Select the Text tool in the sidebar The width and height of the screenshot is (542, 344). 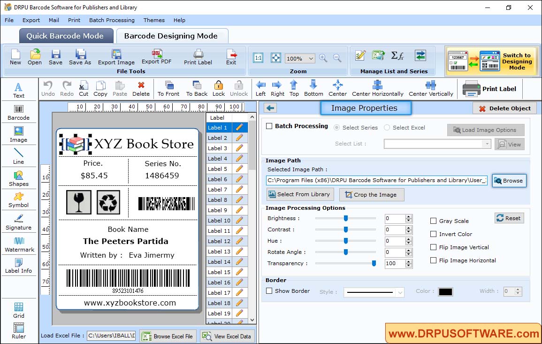coord(19,91)
